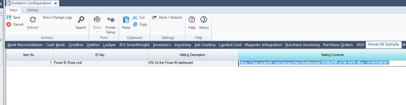Open Search with the magnifier icon

point(81,19)
